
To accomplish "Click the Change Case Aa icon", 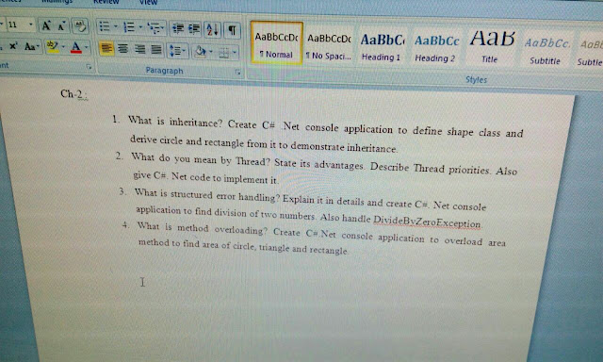I will 30,47.
